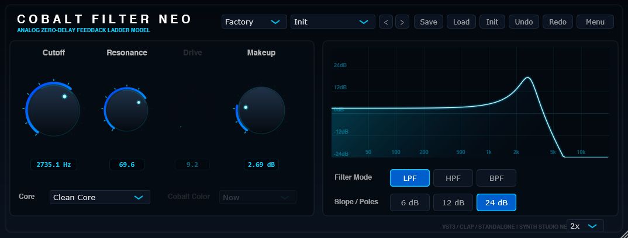Click the Load preset button

(461, 22)
